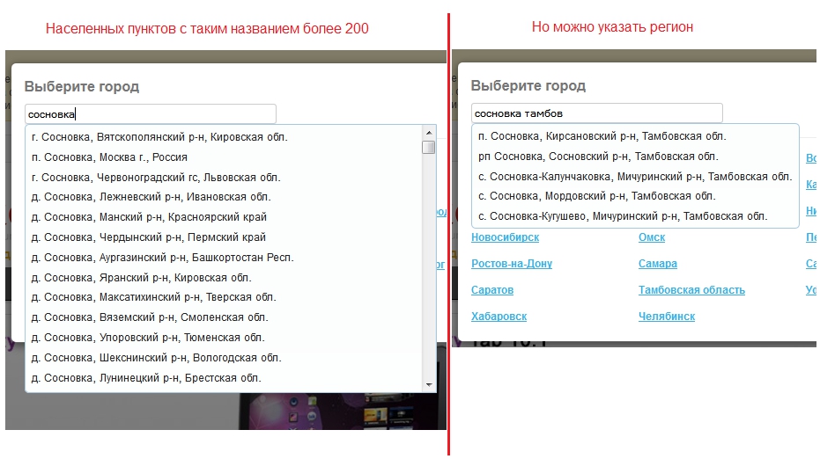The width and height of the screenshot is (820, 459).
Task: Select 'с. Сосновка, Мордовский р-н, Тамбовская обл.'
Action: coord(596,196)
